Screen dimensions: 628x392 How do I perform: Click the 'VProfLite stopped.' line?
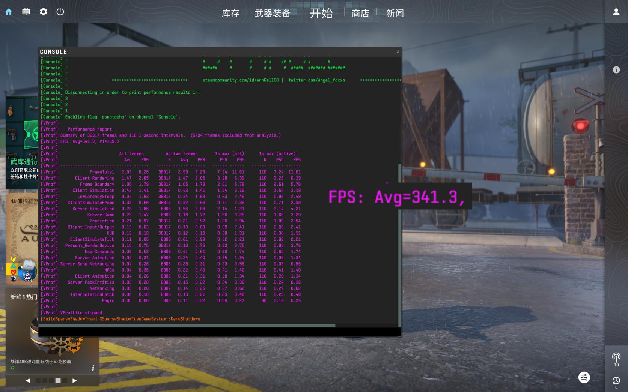(x=82, y=313)
